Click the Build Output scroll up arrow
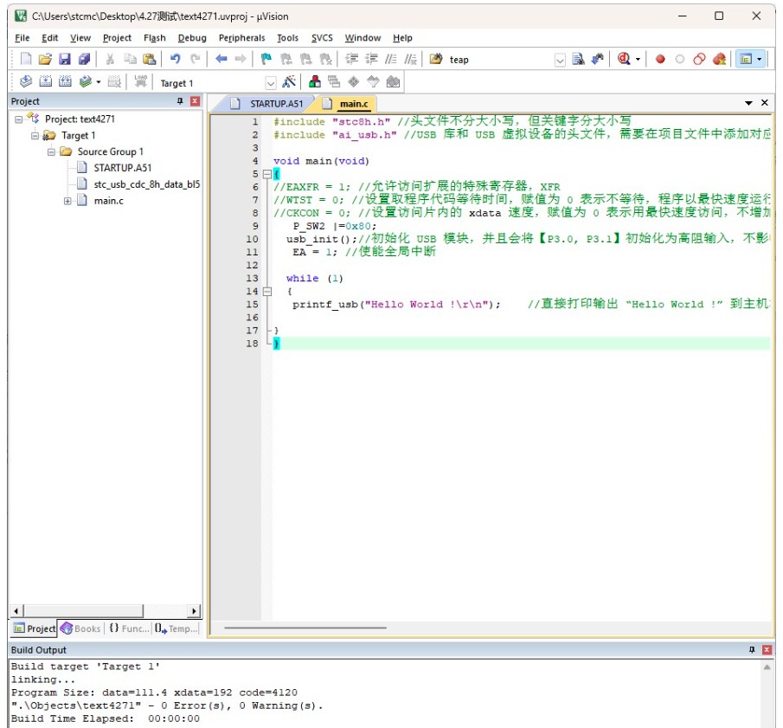The image size is (783, 728). pos(767,667)
